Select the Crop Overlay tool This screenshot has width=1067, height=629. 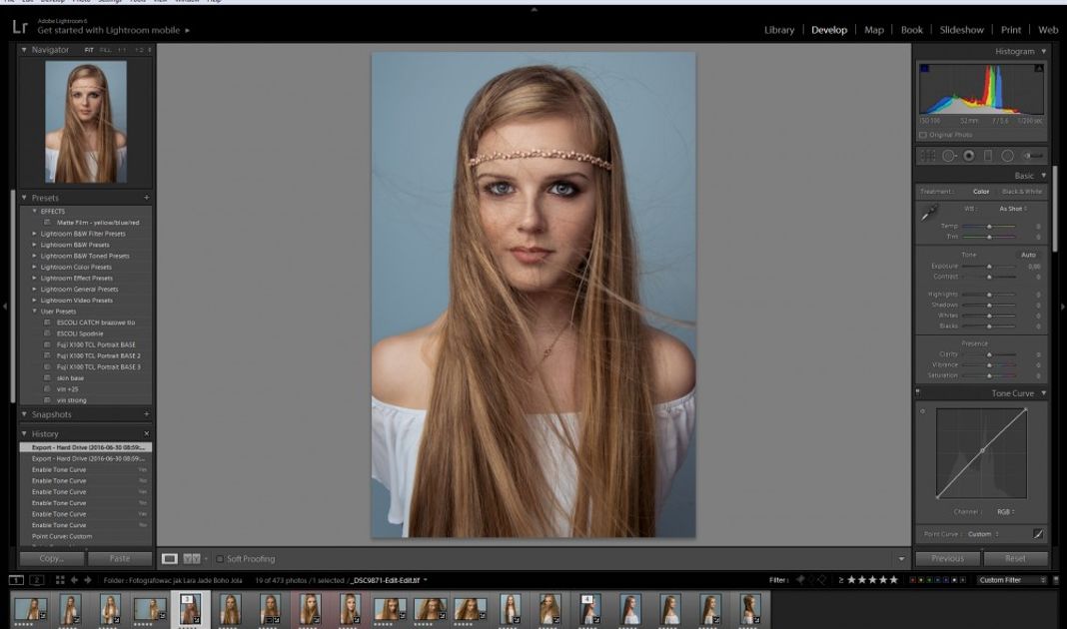pyautogui.click(x=927, y=156)
